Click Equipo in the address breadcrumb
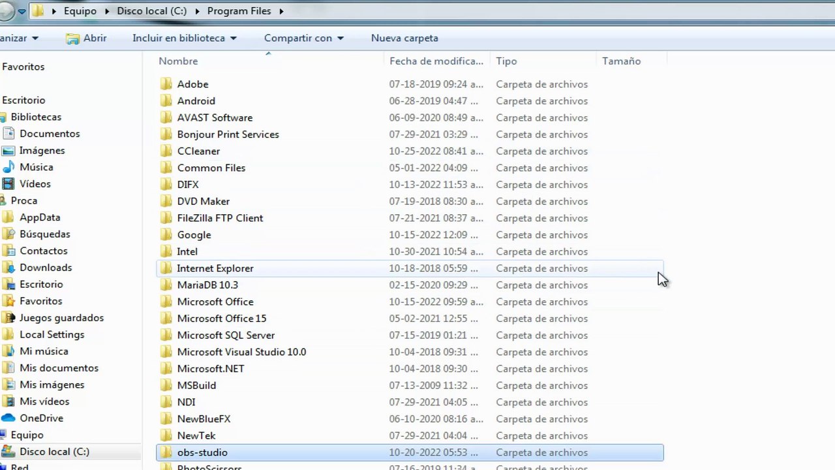The width and height of the screenshot is (835, 470). point(80,11)
